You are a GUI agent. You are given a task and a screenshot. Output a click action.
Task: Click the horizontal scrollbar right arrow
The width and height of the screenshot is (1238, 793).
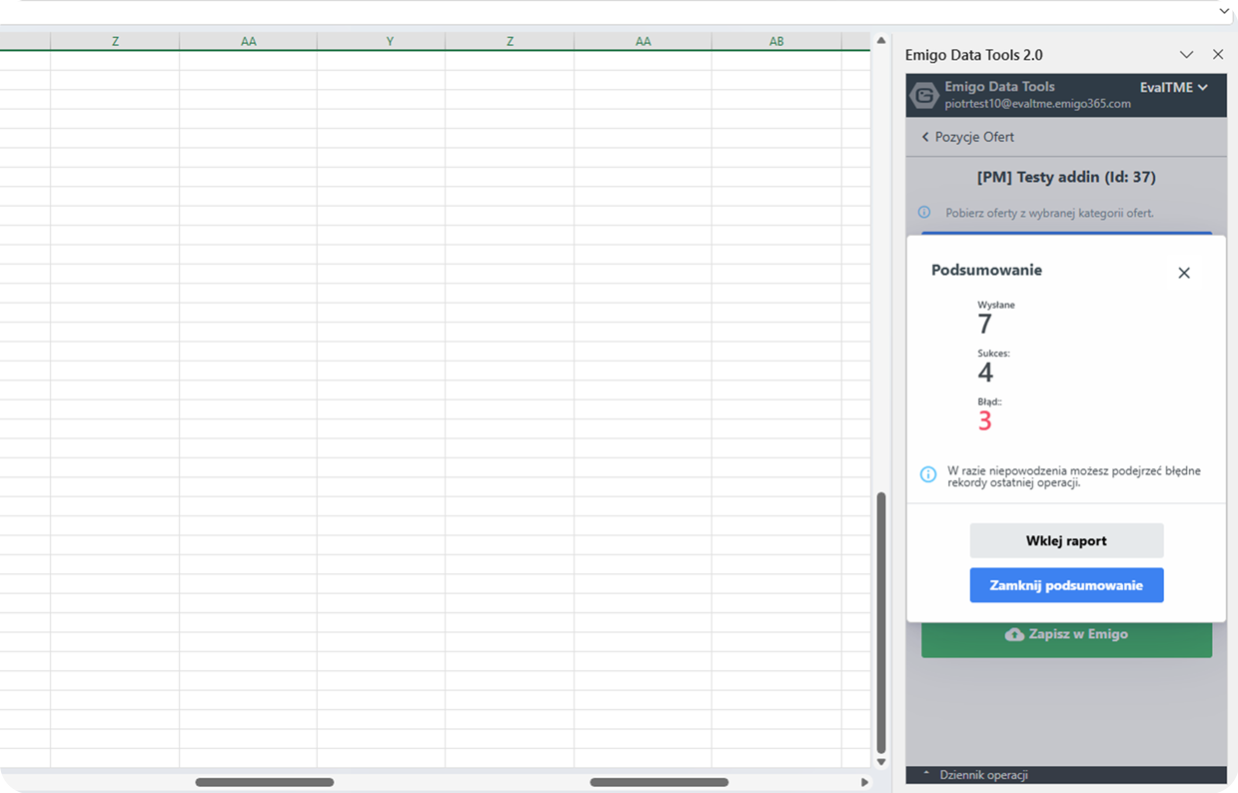tap(865, 782)
